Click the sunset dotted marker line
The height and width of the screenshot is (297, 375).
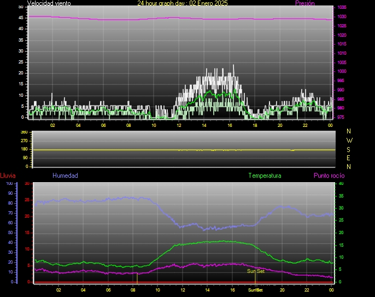(255, 278)
